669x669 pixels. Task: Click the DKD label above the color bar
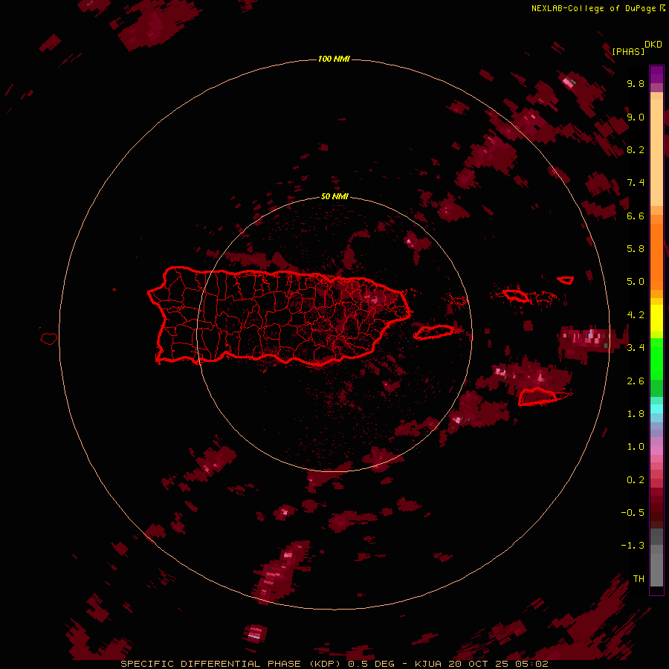click(x=653, y=44)
